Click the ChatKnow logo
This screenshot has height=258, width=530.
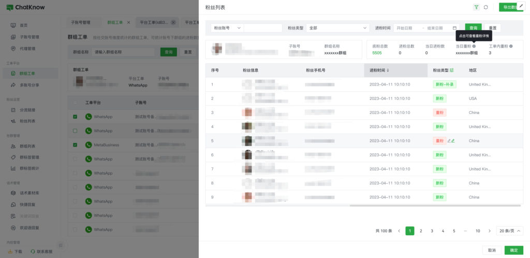(25, 7)
